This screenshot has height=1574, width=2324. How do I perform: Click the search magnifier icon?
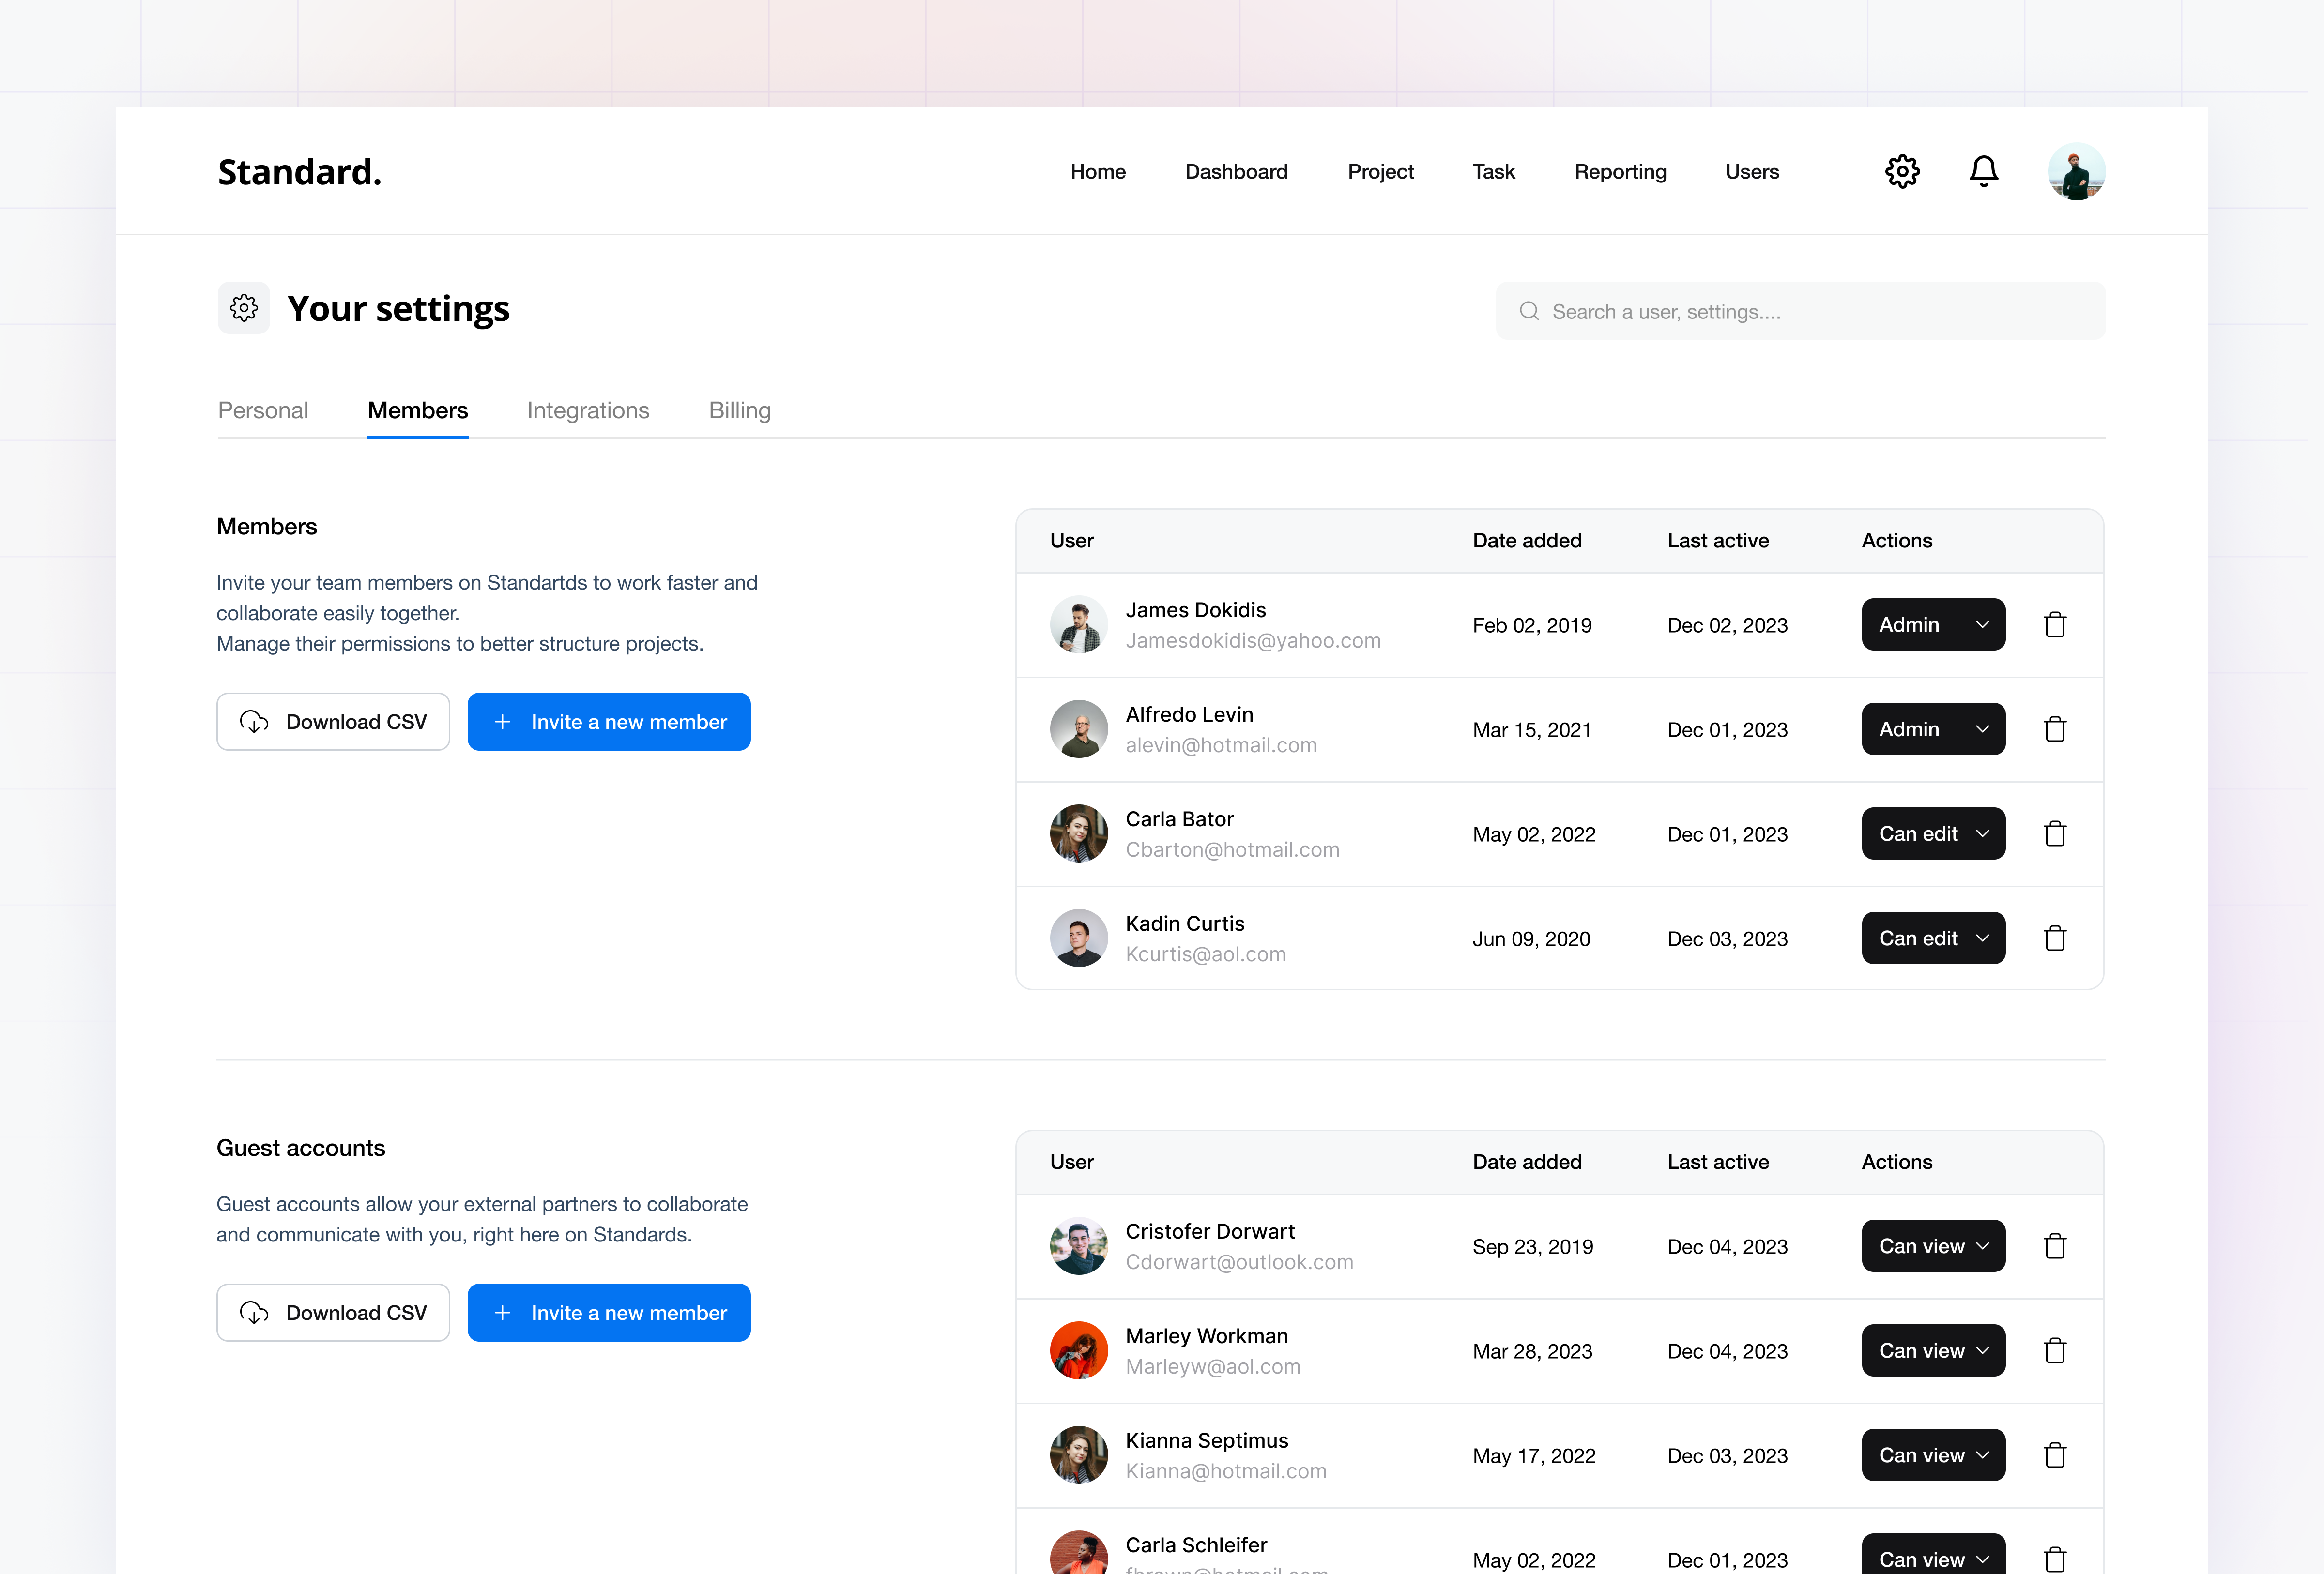pyautogui.click(x=1529, y=311)
